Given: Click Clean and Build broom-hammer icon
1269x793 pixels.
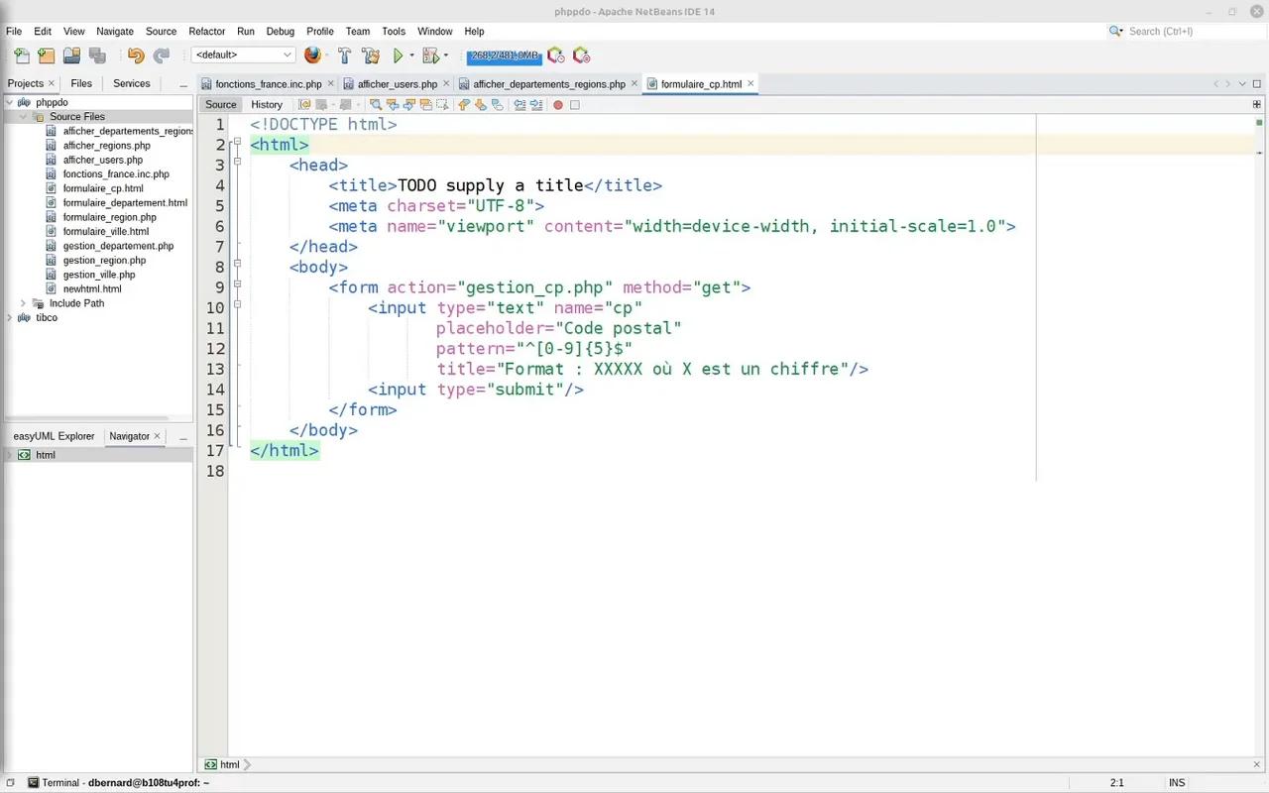Looking at the screenshot, I should tap(371, 56).
